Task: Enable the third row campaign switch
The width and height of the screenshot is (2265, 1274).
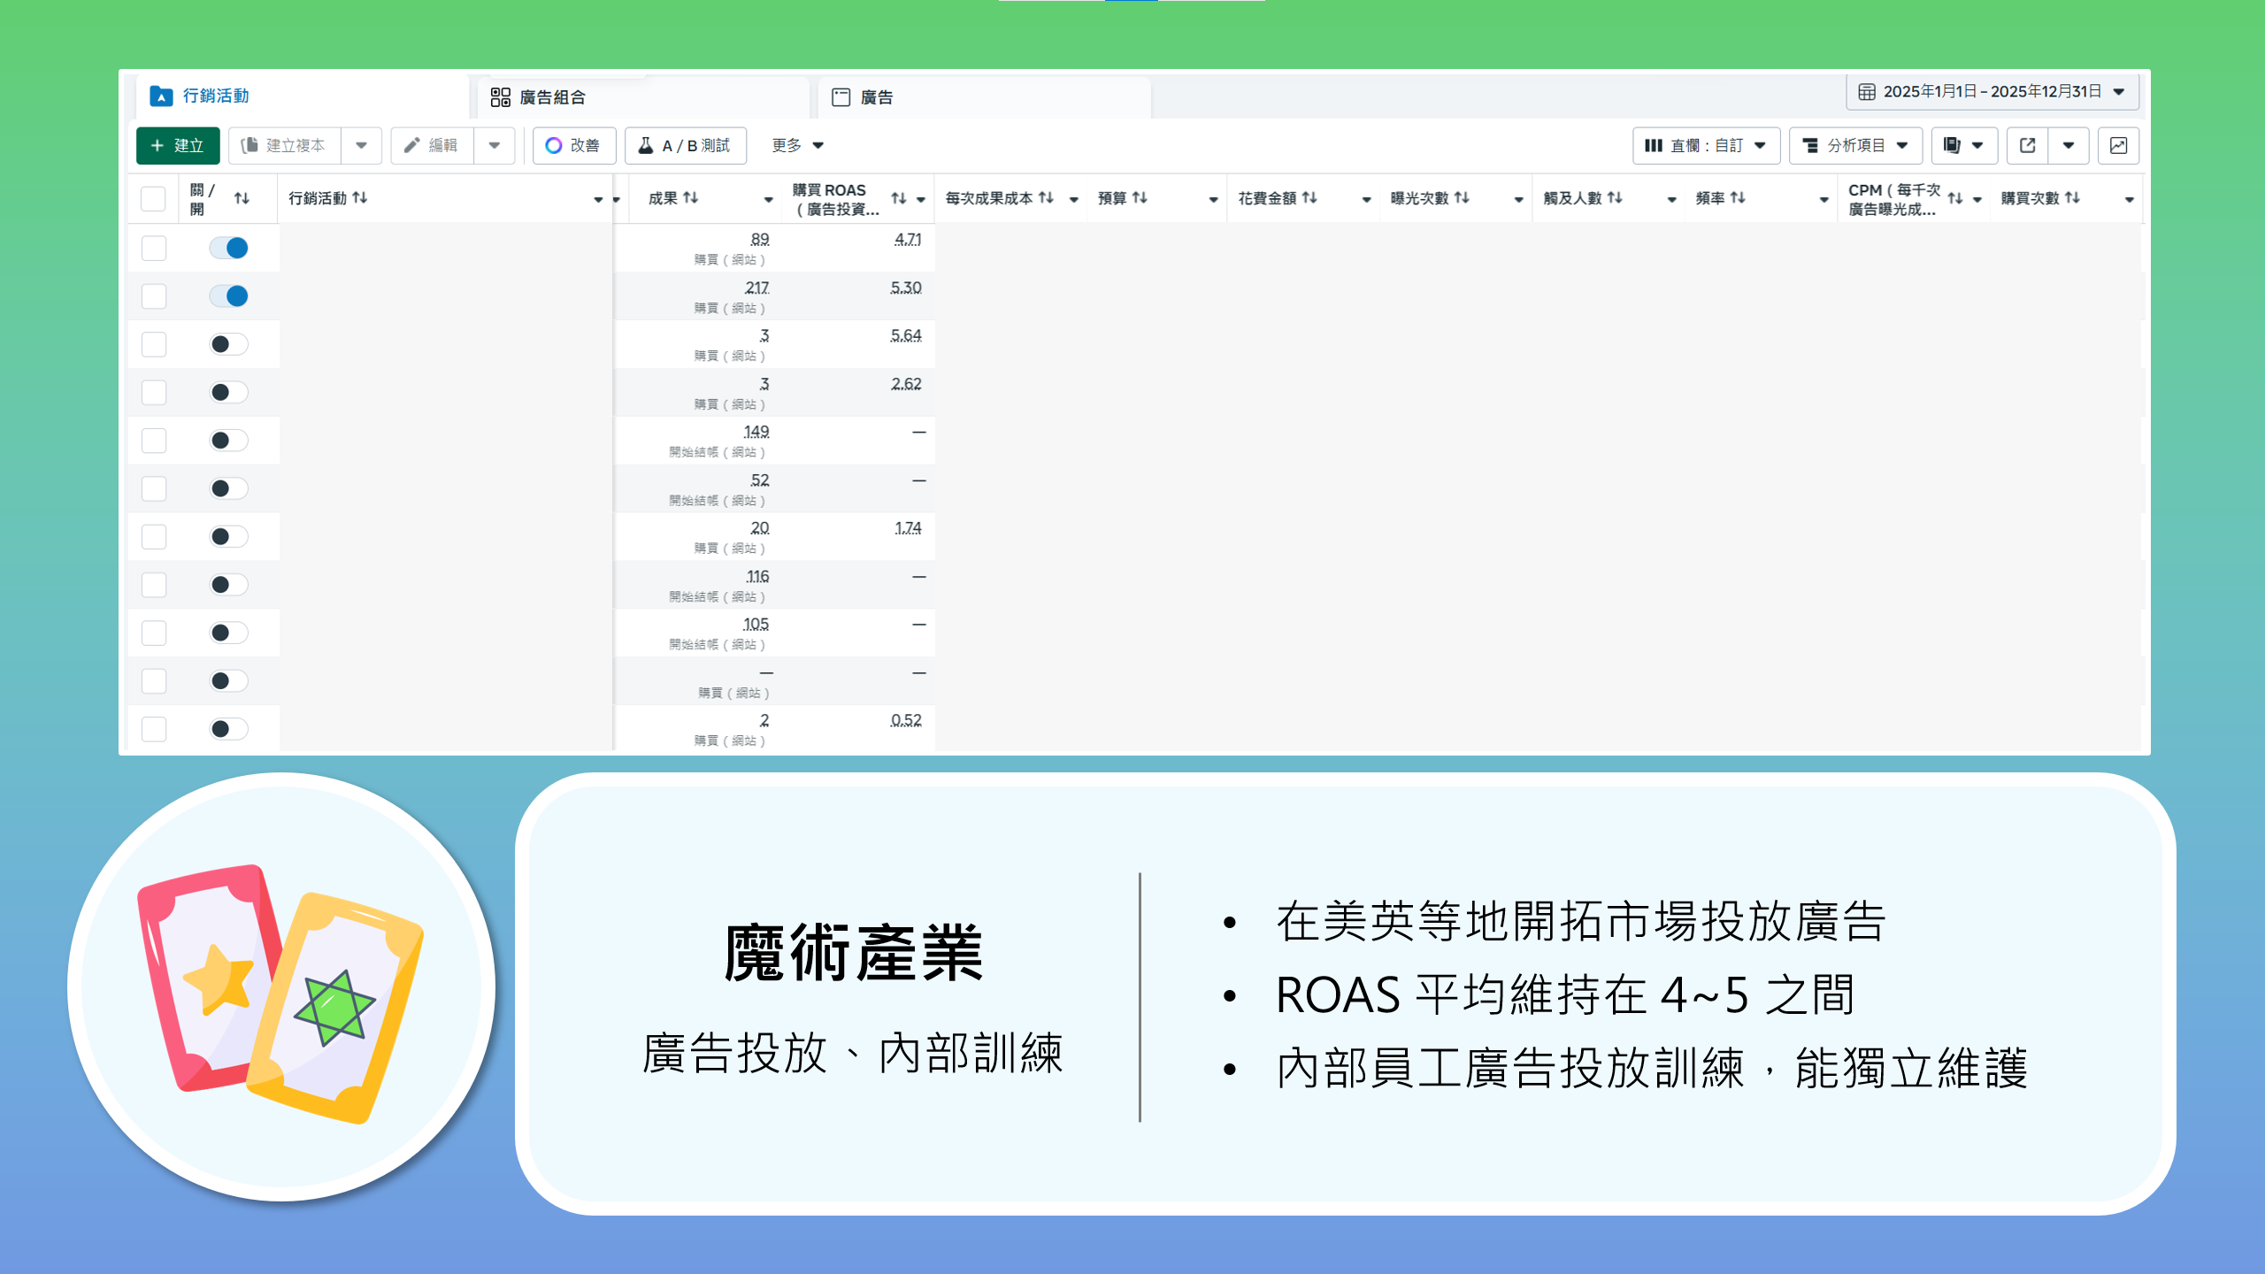Action: pyautogui.click(x=228, y=344)
